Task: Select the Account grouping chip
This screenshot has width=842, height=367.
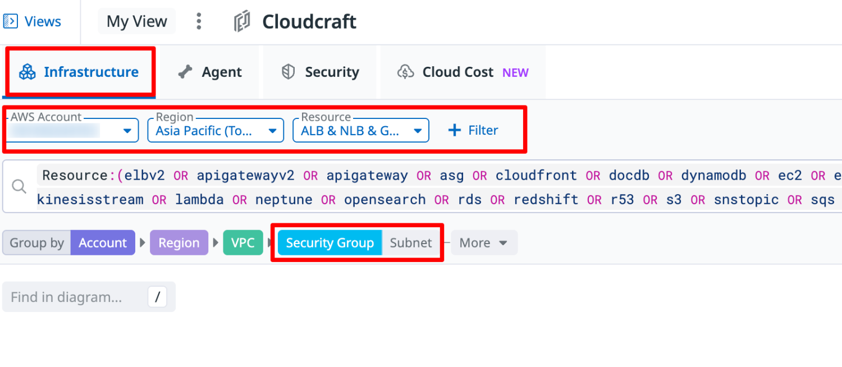Action: coord(103,243)
